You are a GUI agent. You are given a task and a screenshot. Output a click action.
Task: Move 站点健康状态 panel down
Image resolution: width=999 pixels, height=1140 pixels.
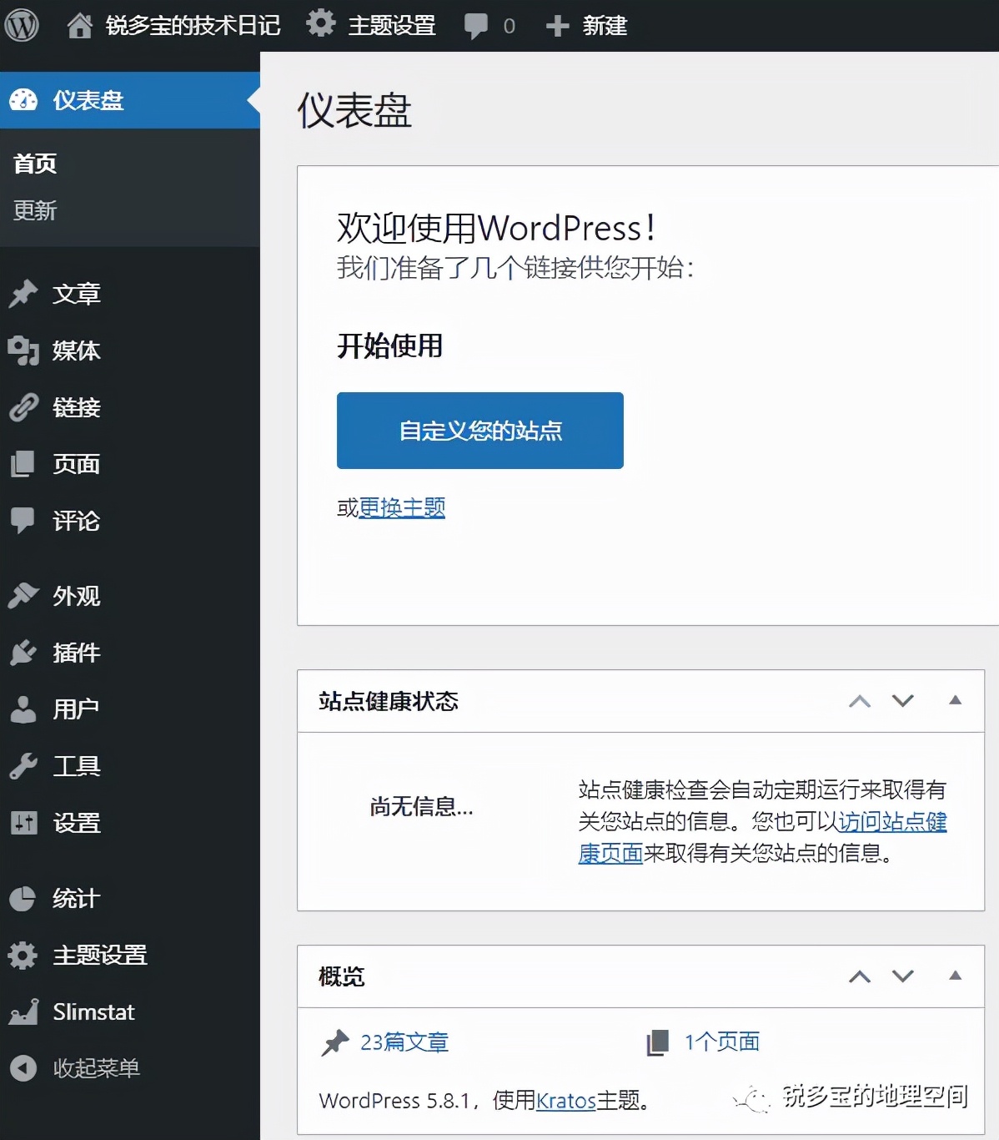(x=903, y=701)
